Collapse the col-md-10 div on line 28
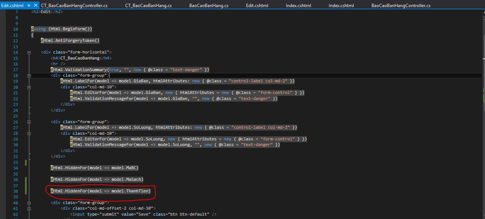The height and width of the screenshot is (219, 485). click(x=29, y=133)
